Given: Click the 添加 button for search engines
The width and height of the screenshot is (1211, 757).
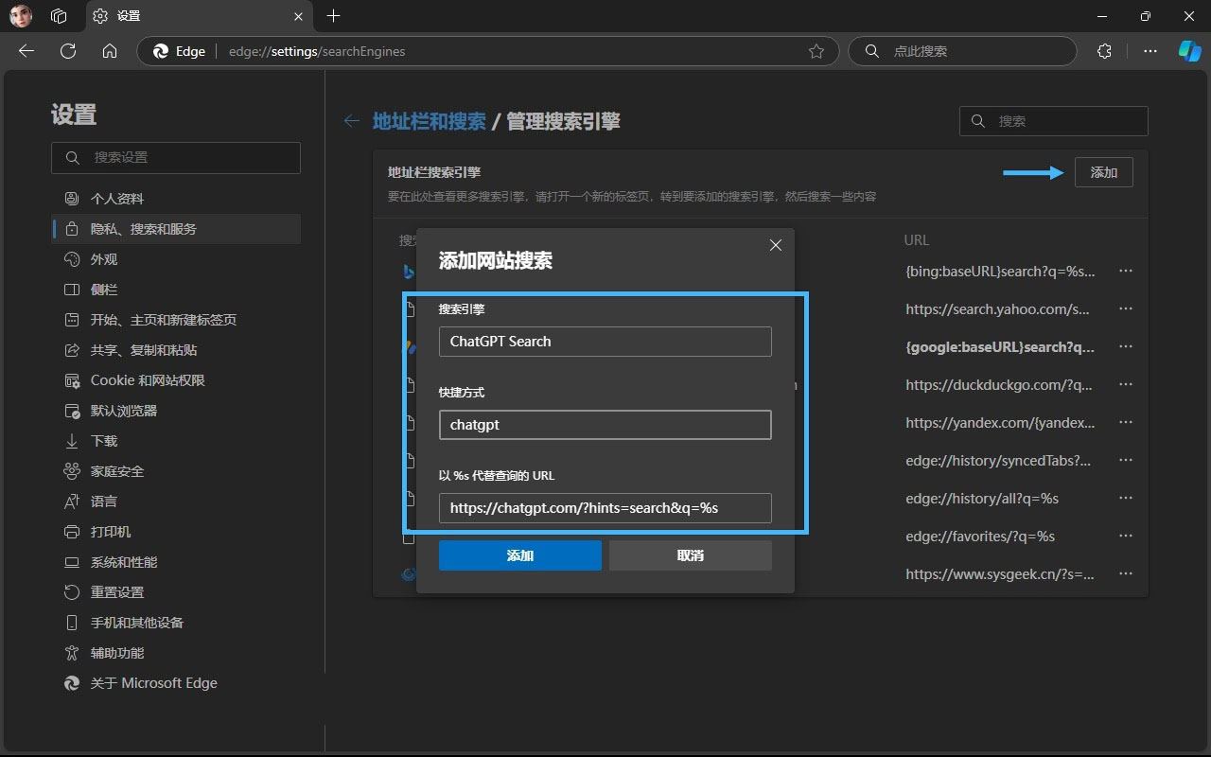Looking at the screenshot, I should 1103,172.
